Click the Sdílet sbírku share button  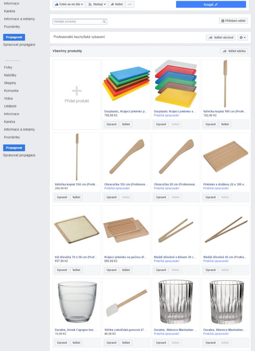[234, 51]
